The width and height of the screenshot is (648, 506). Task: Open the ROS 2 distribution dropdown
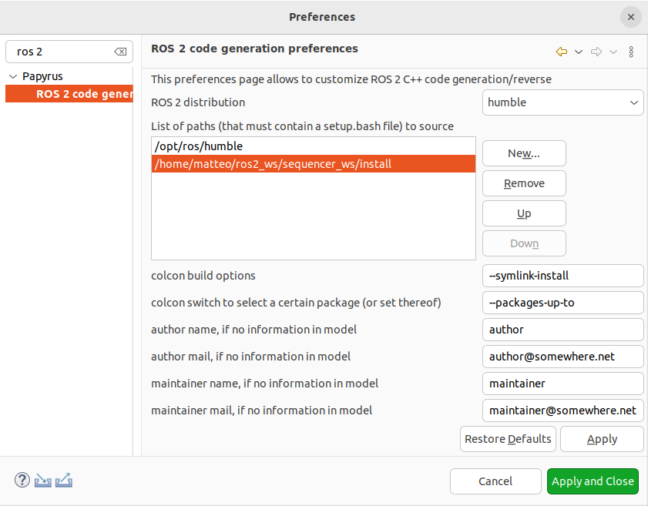562,102
